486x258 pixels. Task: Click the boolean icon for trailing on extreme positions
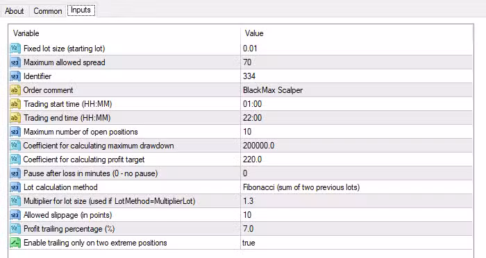tap(15, 243)
